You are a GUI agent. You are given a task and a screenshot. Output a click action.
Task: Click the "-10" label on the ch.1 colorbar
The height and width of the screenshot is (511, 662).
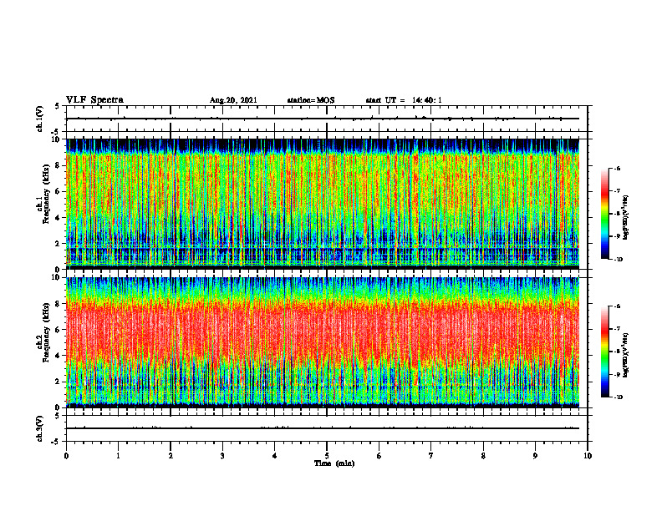coord(618,260)
